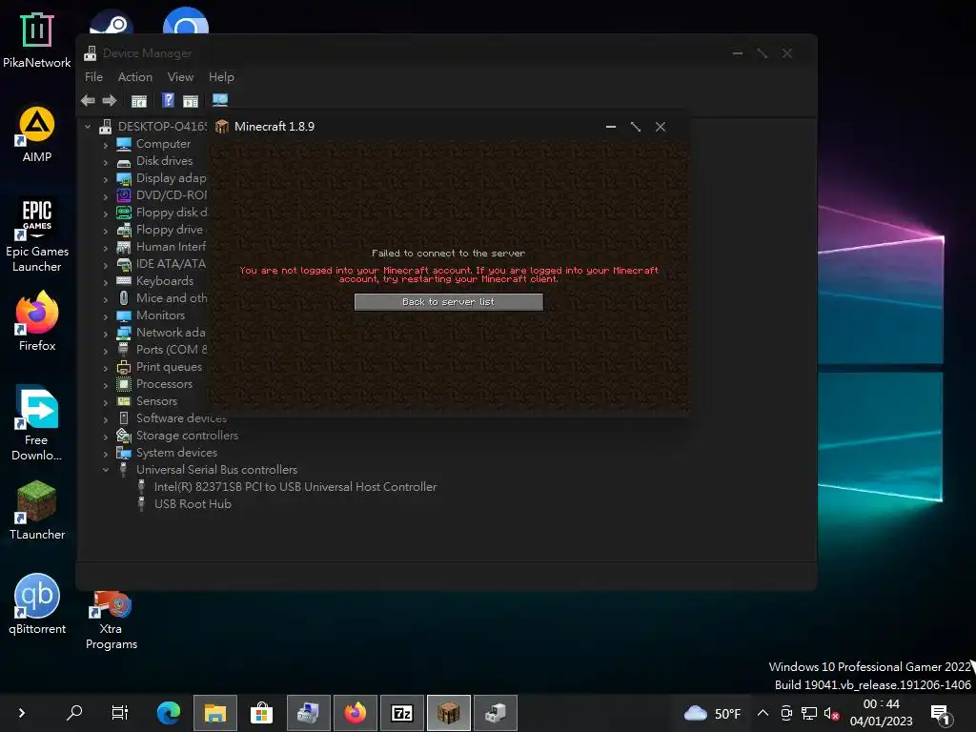Click the scan for hardware changes monitor icon
The height and width of the screenshot is (732, 976).
[x=220, y=99]
